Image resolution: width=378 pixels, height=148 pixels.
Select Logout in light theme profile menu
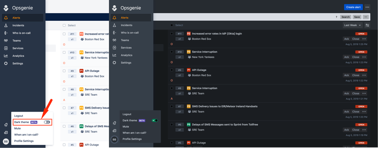point(19,116)
